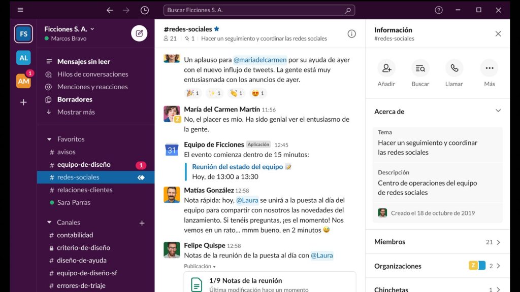Expand the Miembros list row
The width and height of the screenshot is (520, 292).
(x=437, y=242)
